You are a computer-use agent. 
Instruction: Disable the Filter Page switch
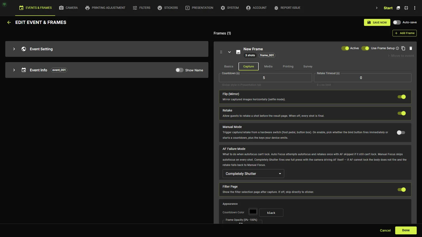401,190
